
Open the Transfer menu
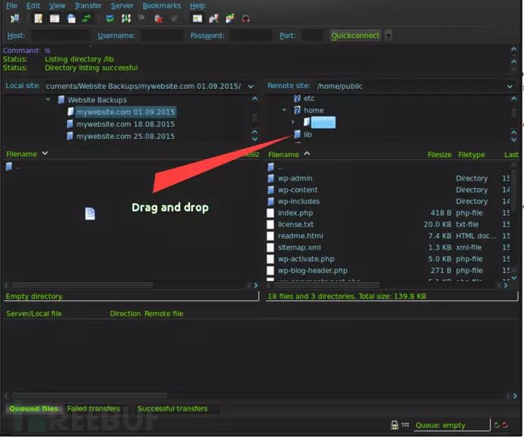pyautogui.click(x=88, y=5)
